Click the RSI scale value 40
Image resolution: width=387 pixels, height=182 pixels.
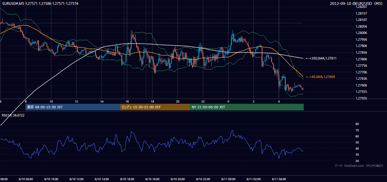coord(357,148)
